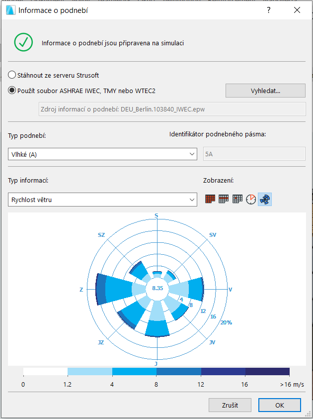Click the green checkmark status icon
Viewport: 313px width, 419px height.
pos(23,43)
